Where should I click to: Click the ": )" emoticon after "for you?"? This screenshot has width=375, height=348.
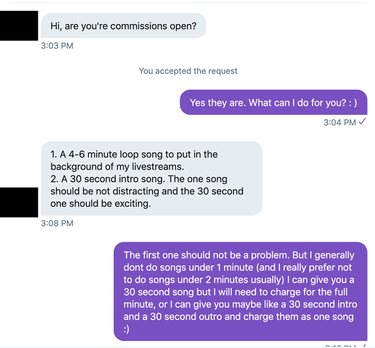[350, 103]
